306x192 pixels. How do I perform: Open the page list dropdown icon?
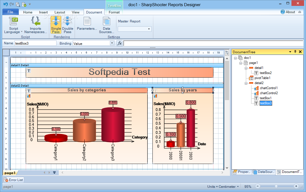pyautogui.click(x=55, y=172)
